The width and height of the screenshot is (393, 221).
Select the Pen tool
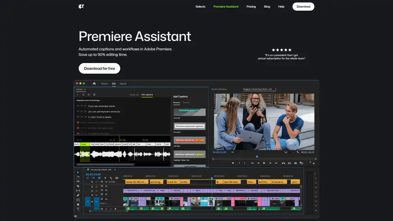(78, 195)
